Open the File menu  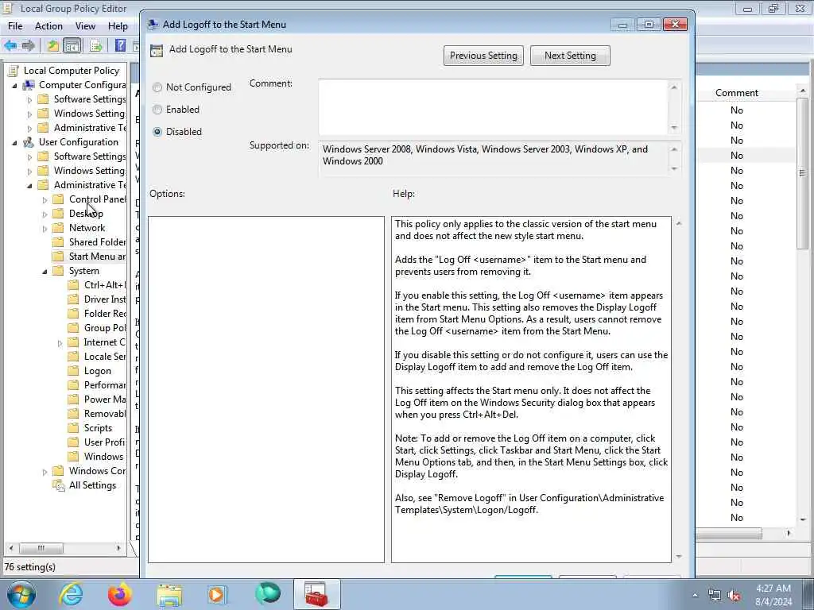pyautogui.click(x=15, y=26)
